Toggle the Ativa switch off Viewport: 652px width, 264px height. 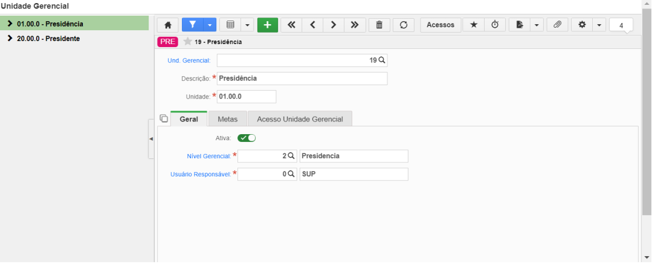point(246,138)
